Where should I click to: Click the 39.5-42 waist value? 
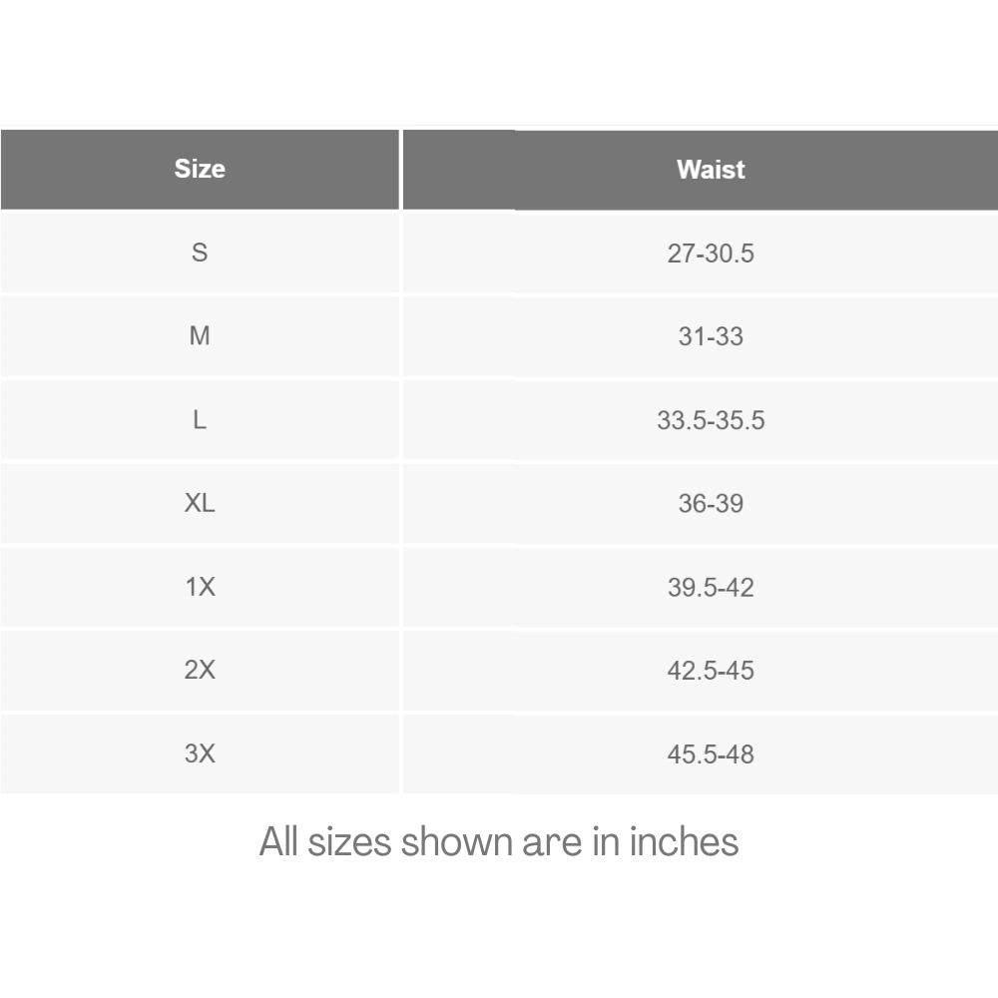pos(711,587)
